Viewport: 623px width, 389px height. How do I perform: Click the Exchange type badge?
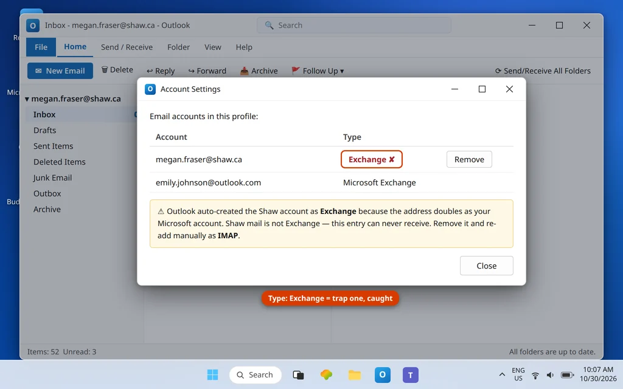click(x=372, y=159)
